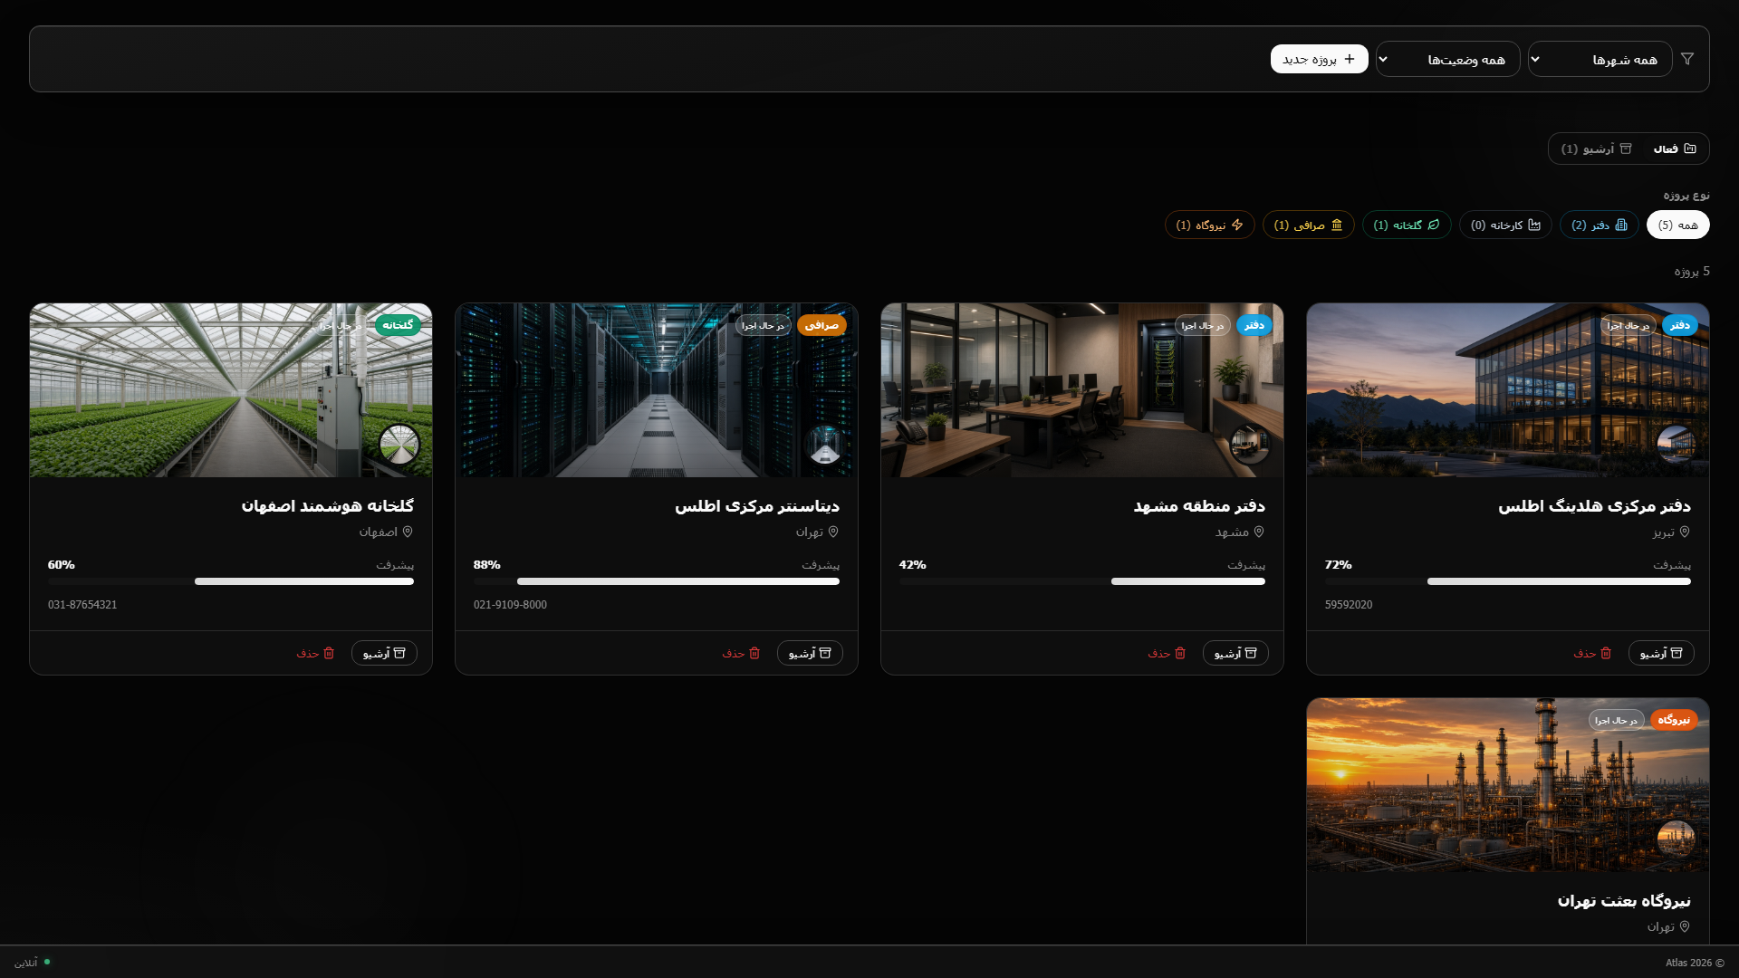1739x978 pixels.
Task: Filter by گلخانه (1) project type
Action: (x=1407, y=225)
